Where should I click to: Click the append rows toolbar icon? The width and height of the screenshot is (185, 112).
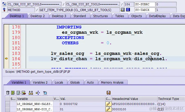pos(18,93)
